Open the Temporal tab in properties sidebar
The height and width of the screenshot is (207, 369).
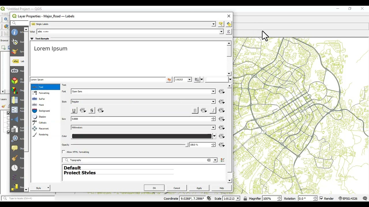tap(18, 168)
